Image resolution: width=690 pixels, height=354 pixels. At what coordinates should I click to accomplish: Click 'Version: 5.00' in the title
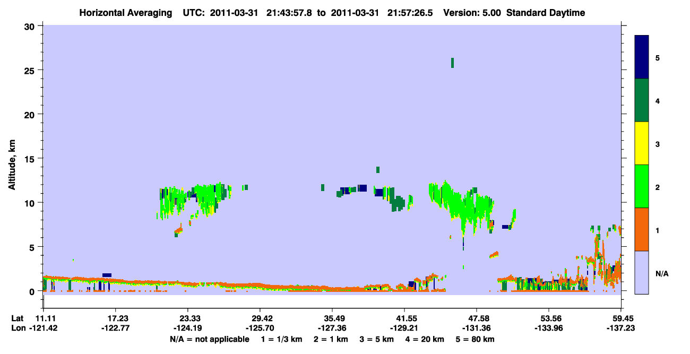pos(472,13)
